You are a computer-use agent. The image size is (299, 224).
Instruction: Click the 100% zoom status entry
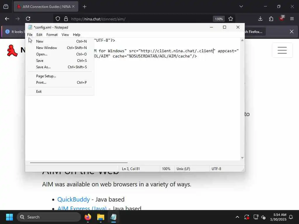point(166,169)
